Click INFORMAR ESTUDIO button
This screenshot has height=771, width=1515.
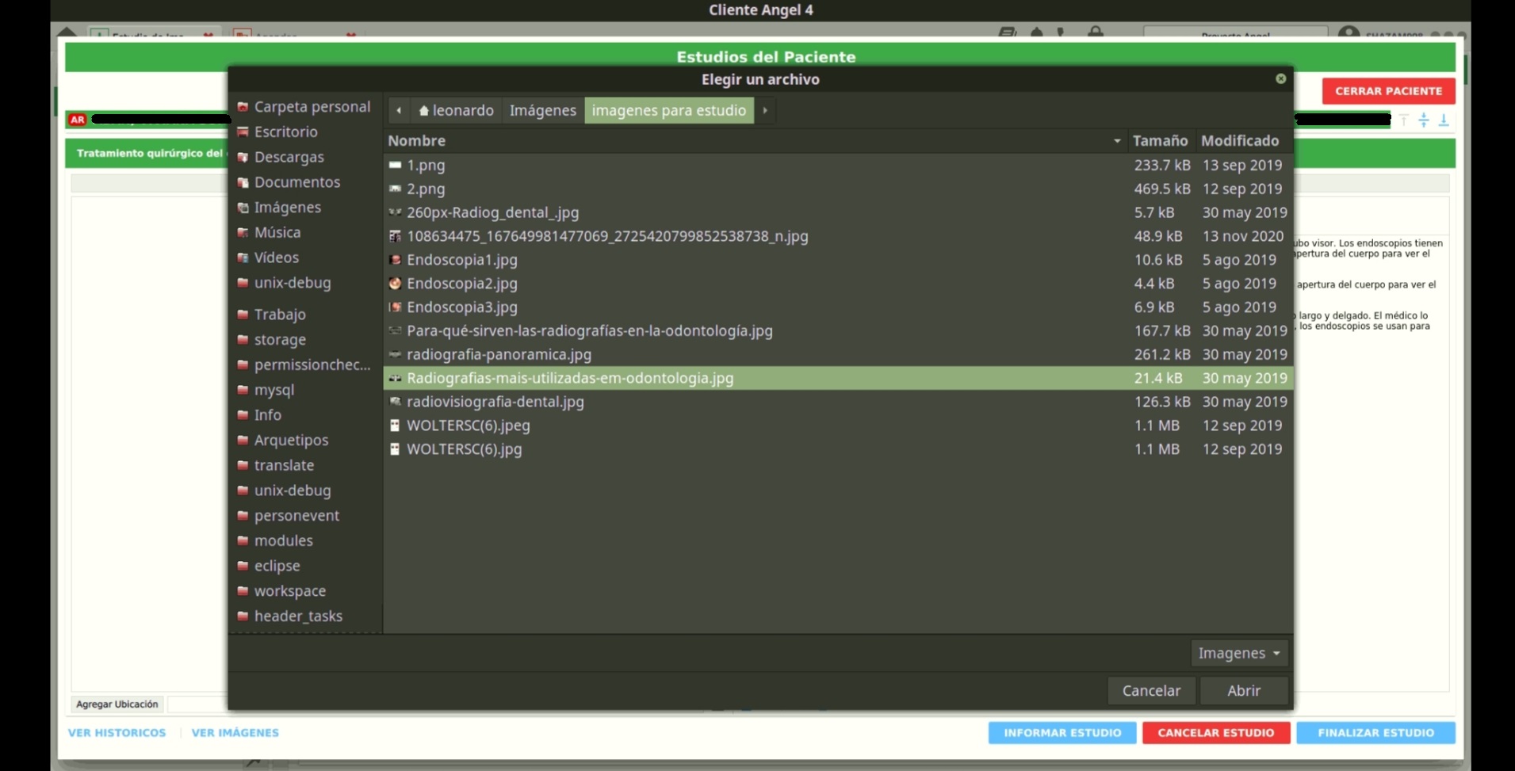pos(1062,733)
